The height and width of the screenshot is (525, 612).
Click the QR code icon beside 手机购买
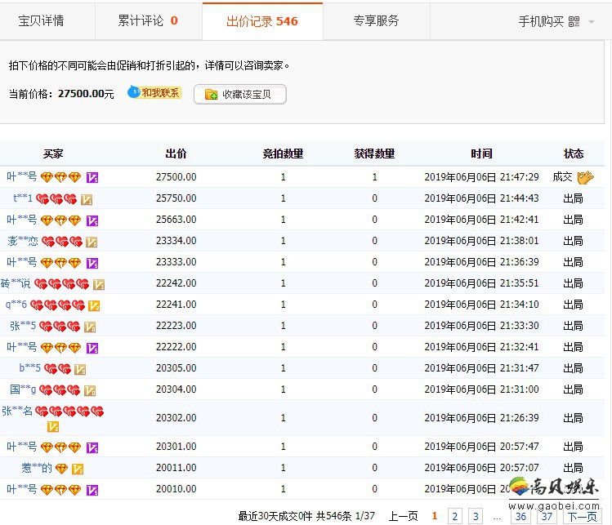click(574, 22)
